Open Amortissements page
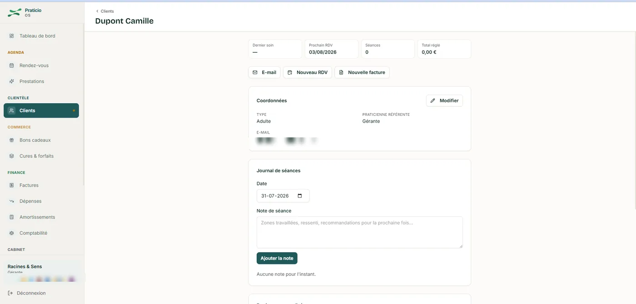Image resolution: width=636 pixels, height=304 pixels. click(41, 217)
